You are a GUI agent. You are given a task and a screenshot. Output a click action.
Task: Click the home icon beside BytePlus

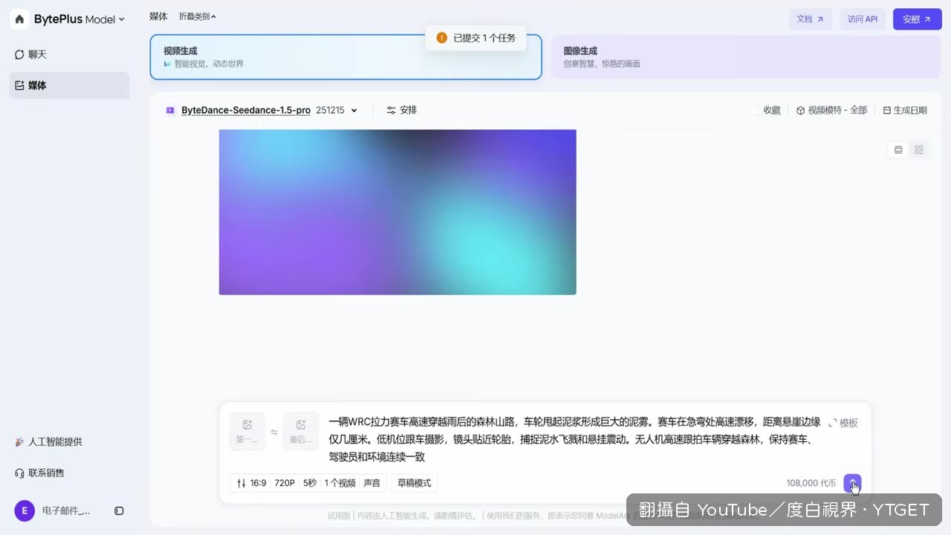tap(19, 19)
